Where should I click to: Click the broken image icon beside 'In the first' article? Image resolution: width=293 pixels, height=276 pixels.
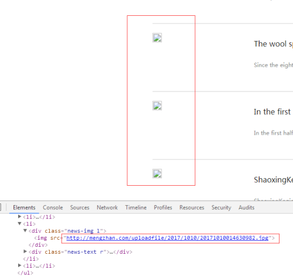157,105
